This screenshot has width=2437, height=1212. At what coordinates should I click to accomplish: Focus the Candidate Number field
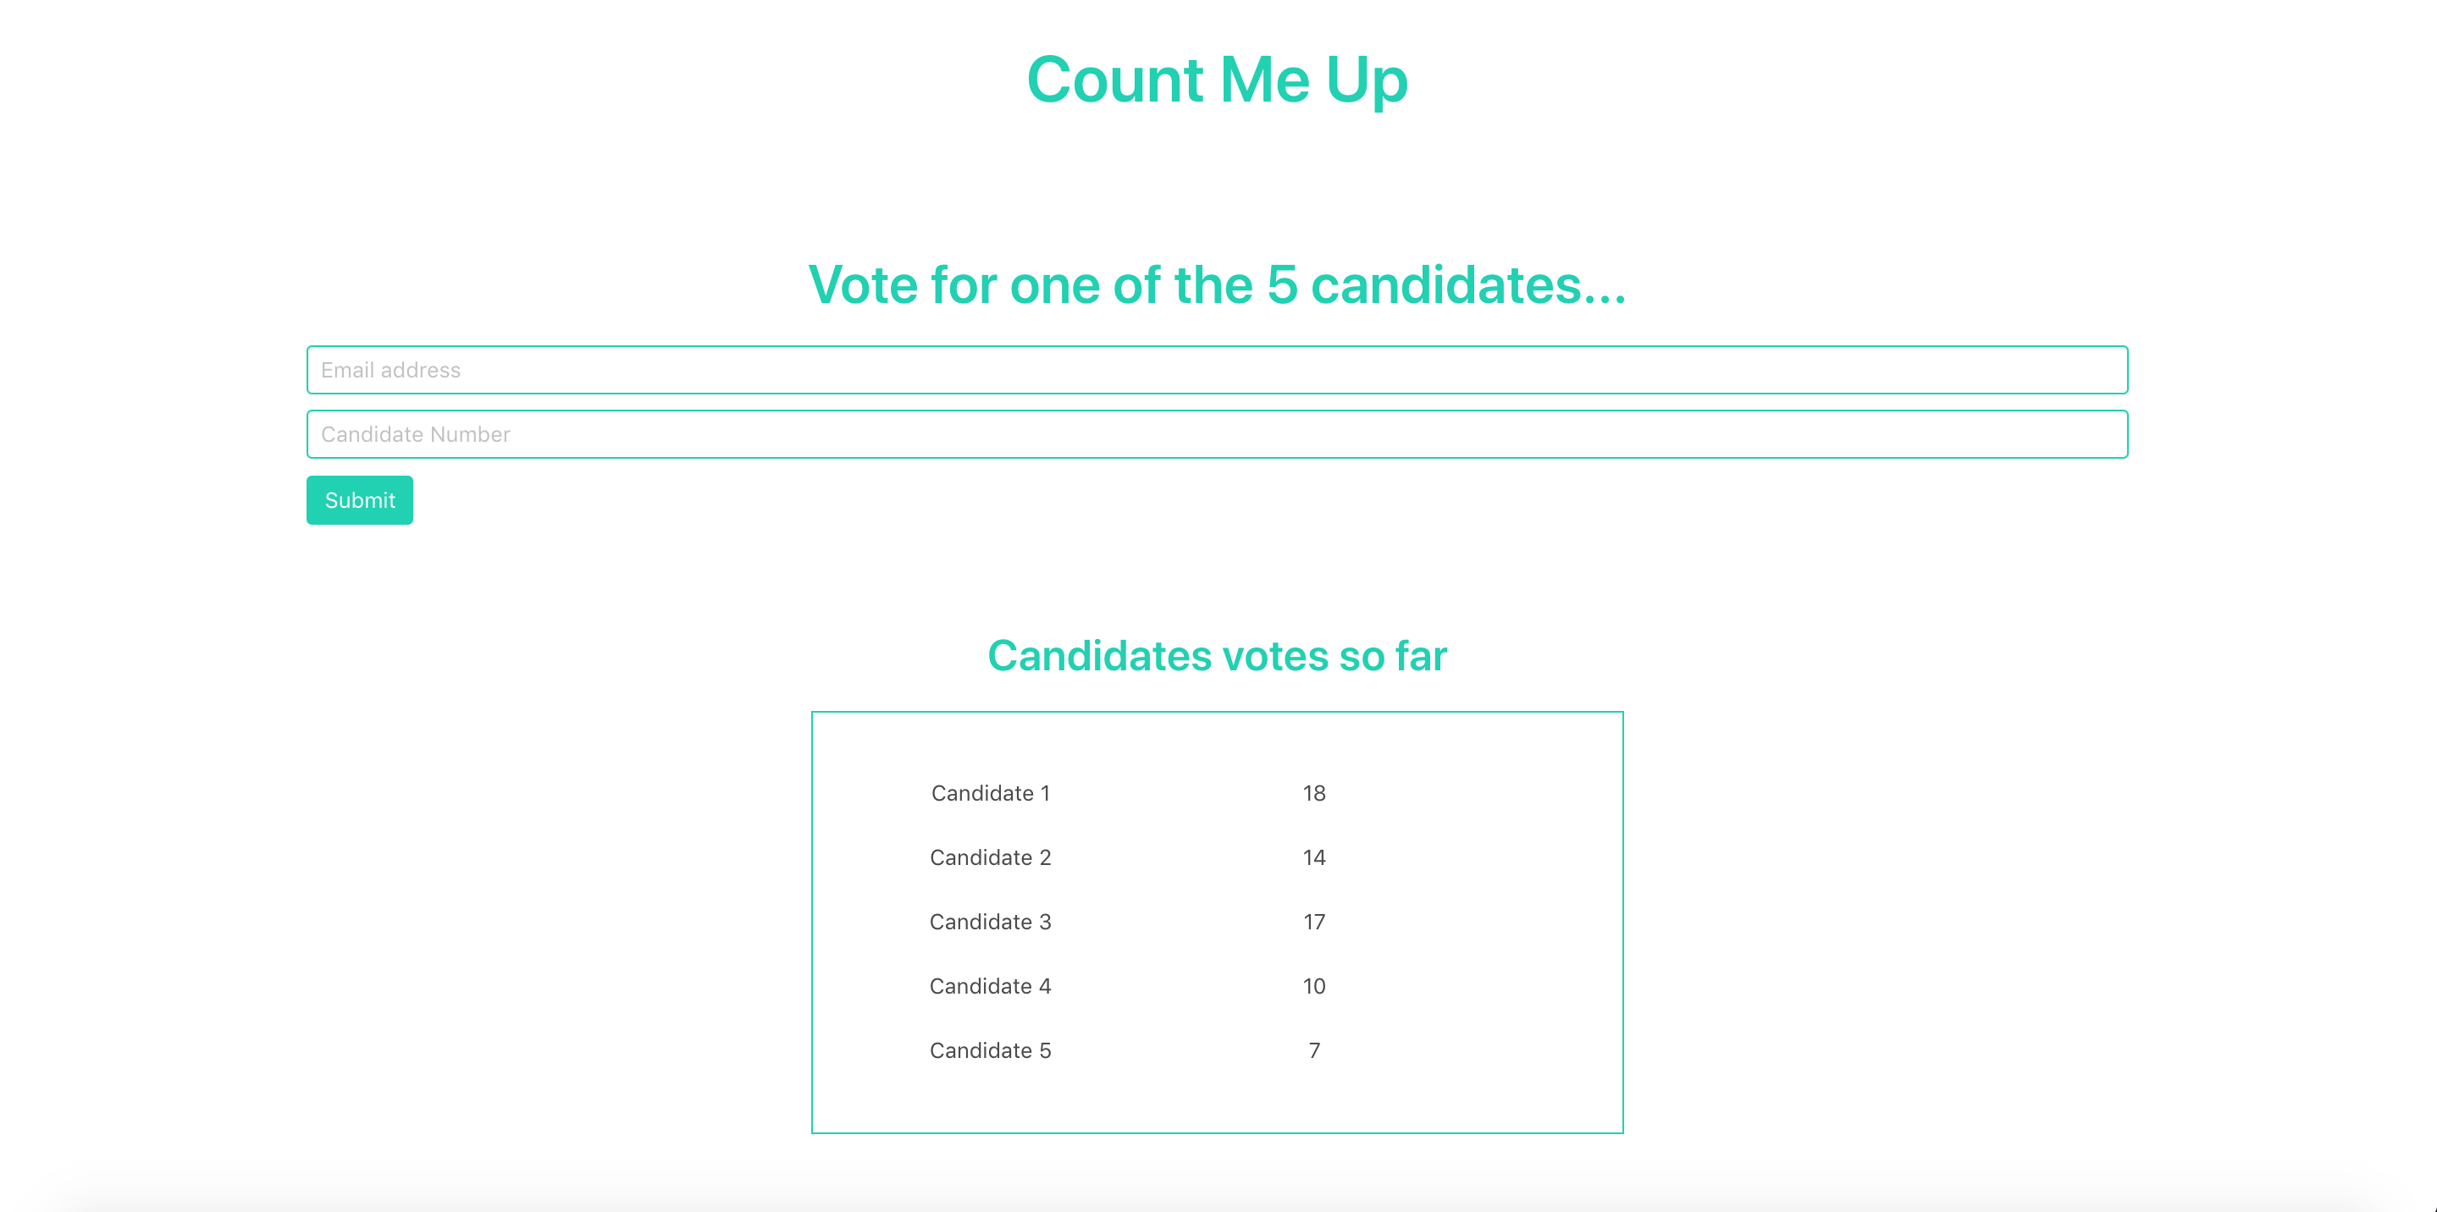pos(1217,434)
